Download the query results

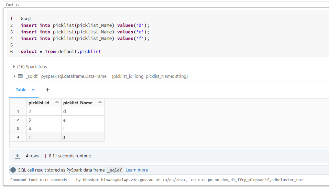tap(18, 156)
